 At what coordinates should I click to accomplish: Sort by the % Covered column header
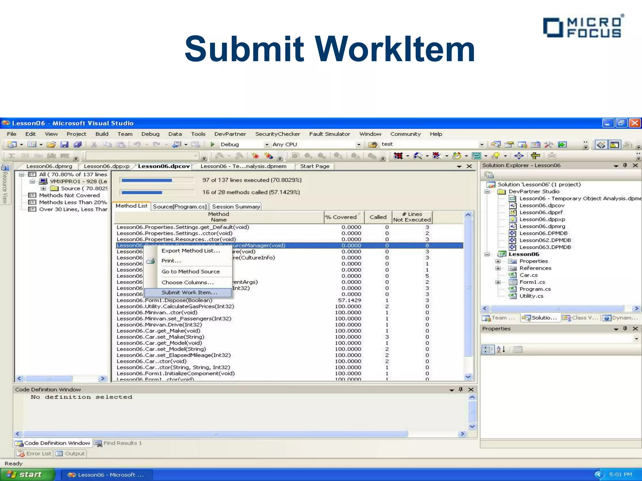point(344,217)
